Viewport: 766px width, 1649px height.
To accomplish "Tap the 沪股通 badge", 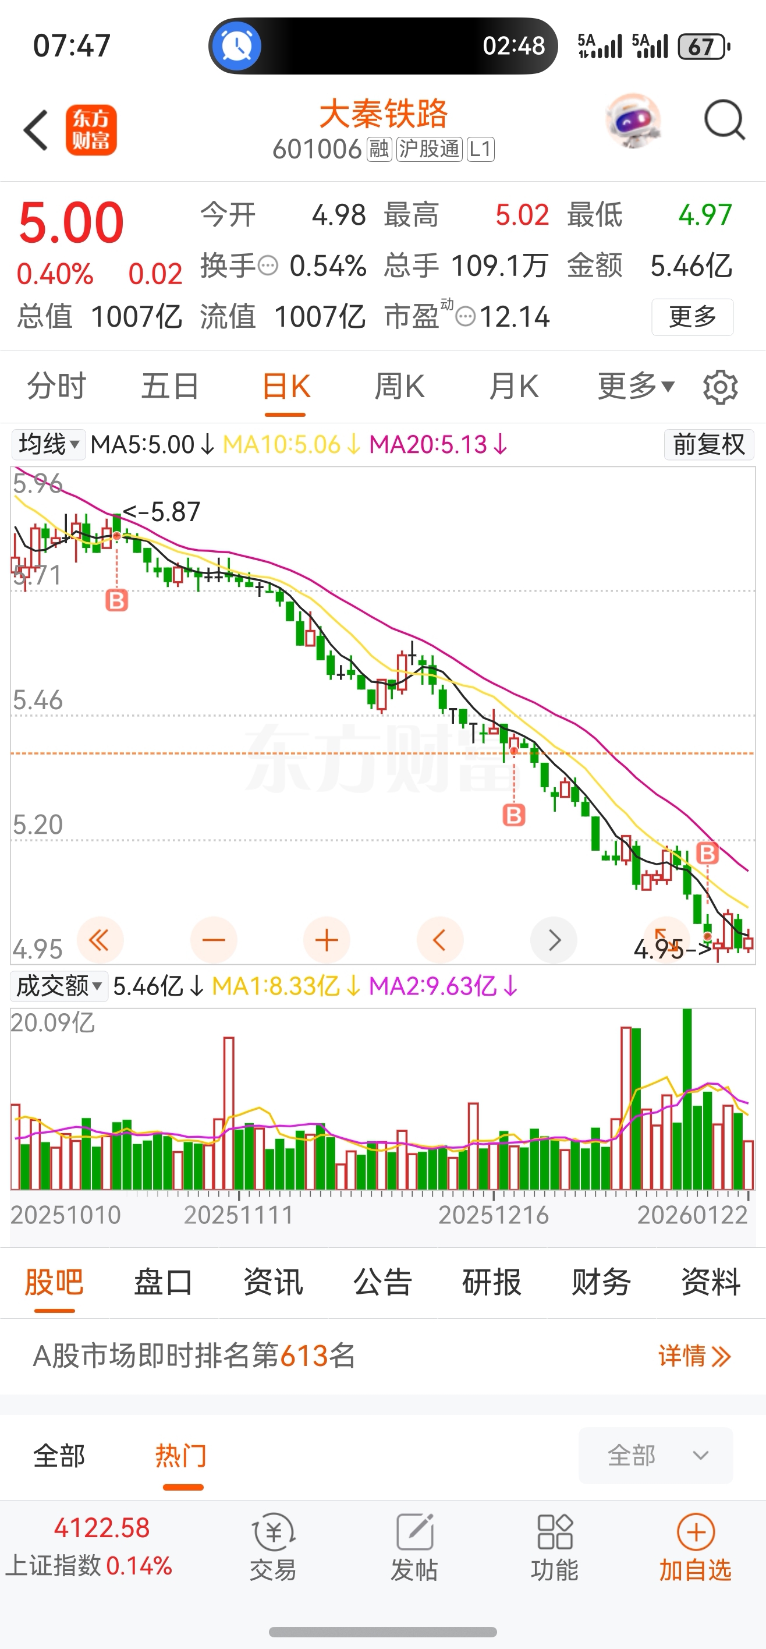I will (x=429, y=149).
